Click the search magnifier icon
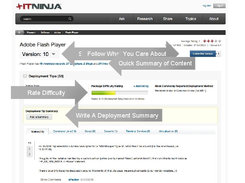This screenshot has height=183, width=245. [x=70, y=19]
